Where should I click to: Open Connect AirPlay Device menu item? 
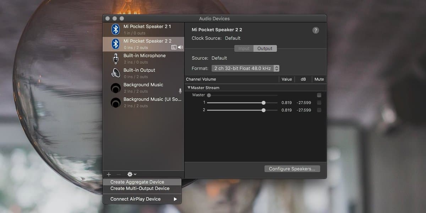click(142, 199)
